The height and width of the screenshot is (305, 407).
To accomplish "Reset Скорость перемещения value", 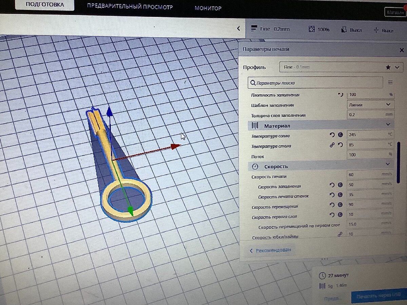I will pyautogui.click(x=332, y=205).
